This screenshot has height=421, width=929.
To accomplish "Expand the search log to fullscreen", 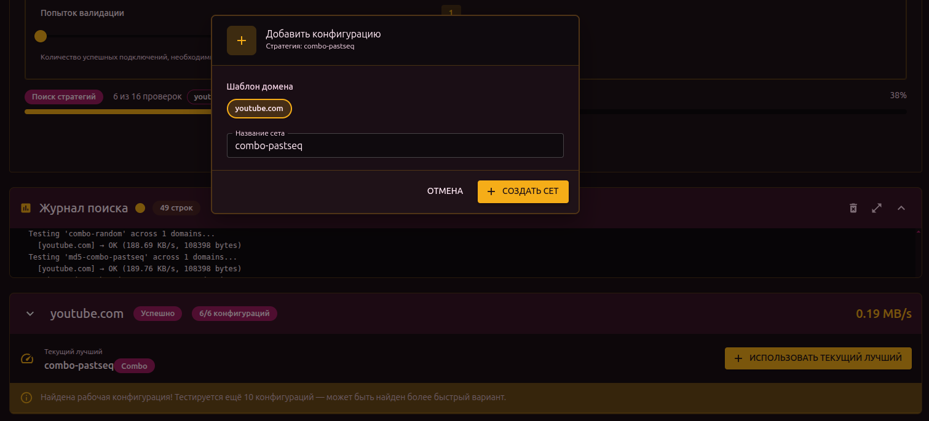I will pos(877,208).
